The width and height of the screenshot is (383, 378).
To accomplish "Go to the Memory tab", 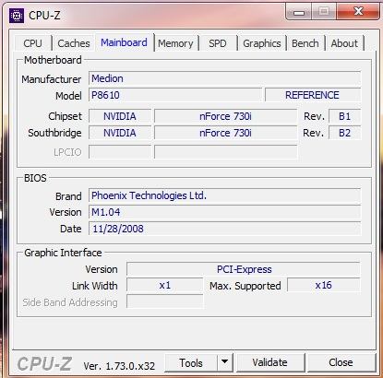I will 175,43.
